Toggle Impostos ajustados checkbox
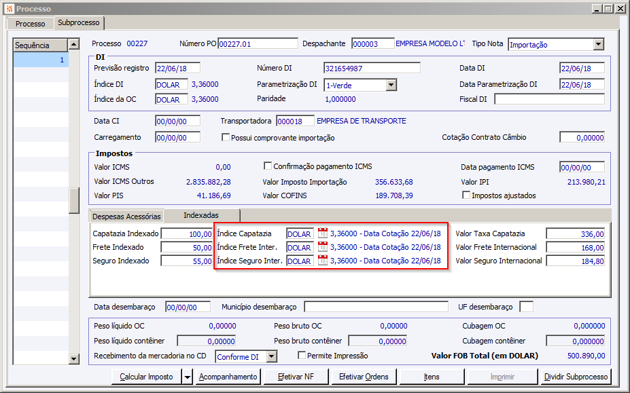The height and width of the screenshot is (393, 630). [466, 195]
